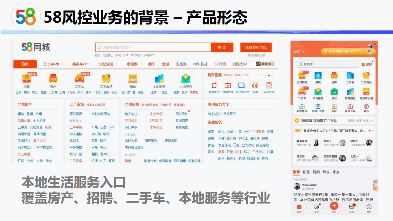The image size is (393, 221).
Task: Click the 个人房源 link
Action: (x=39, y=121)
